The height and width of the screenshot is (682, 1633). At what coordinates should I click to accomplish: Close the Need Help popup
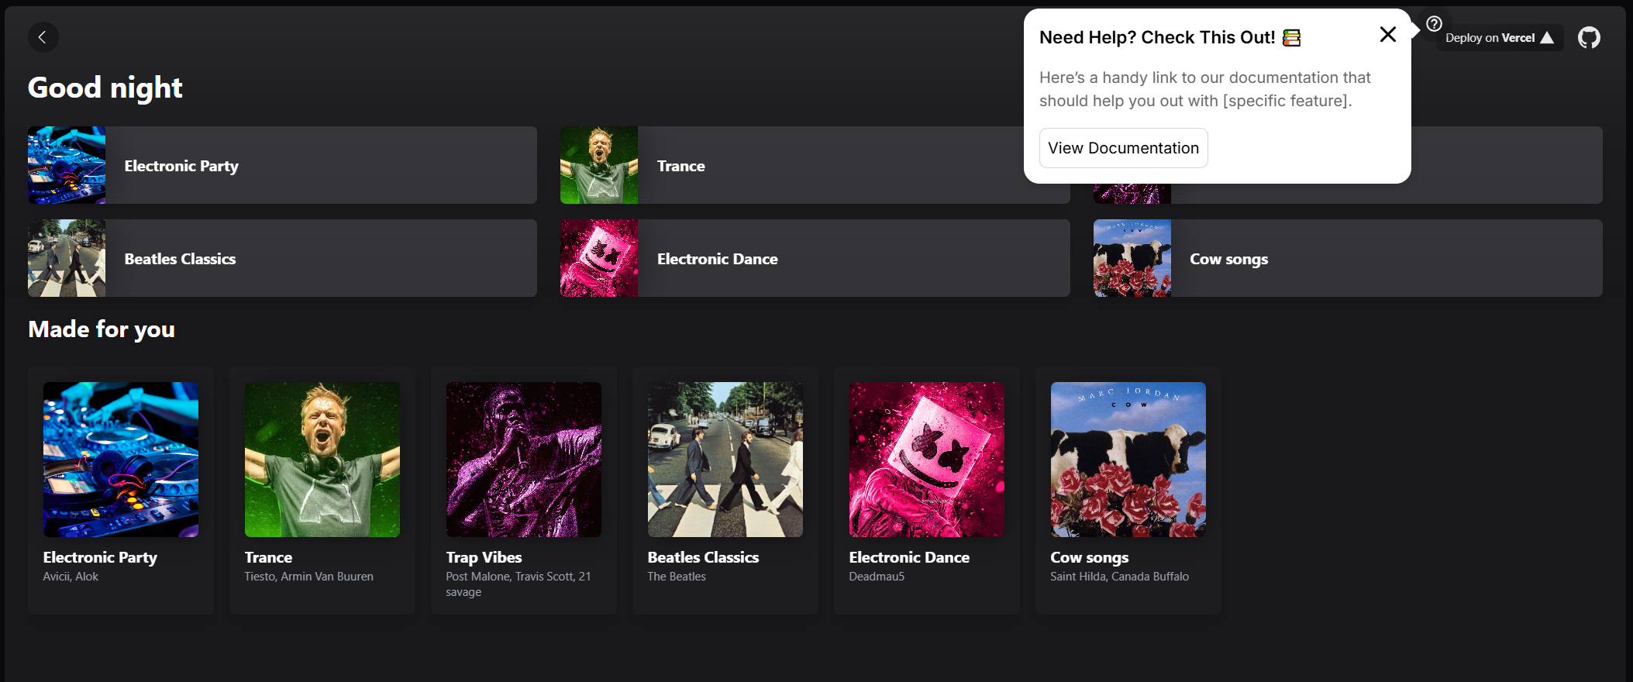(x=1387, y=34)
